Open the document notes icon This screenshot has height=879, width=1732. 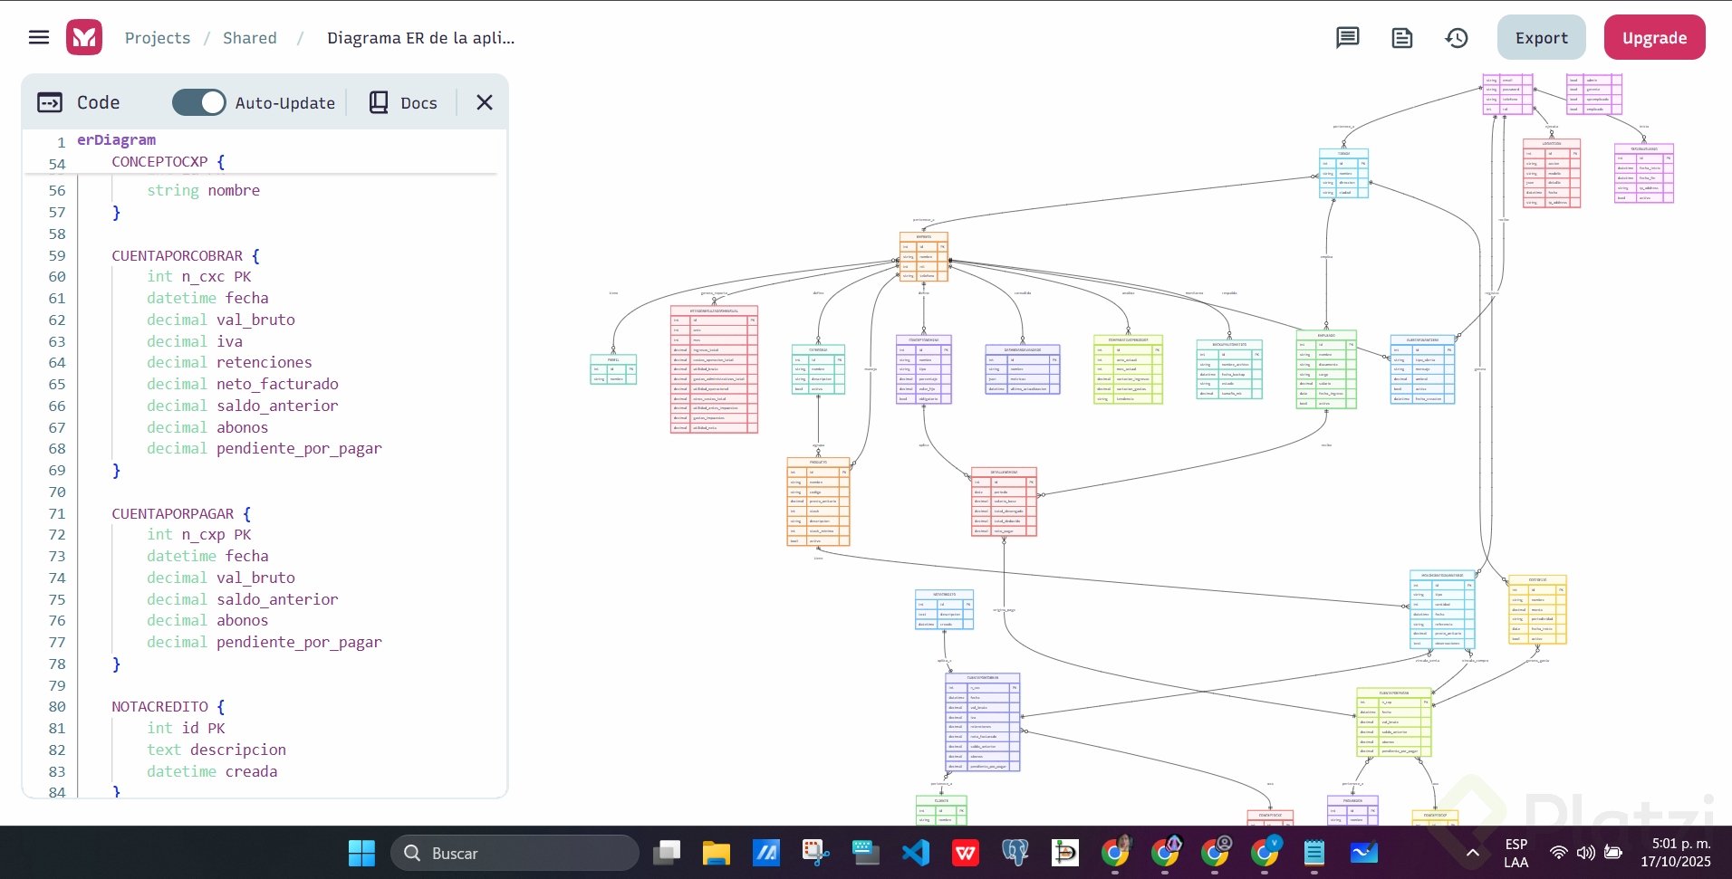1402,38
